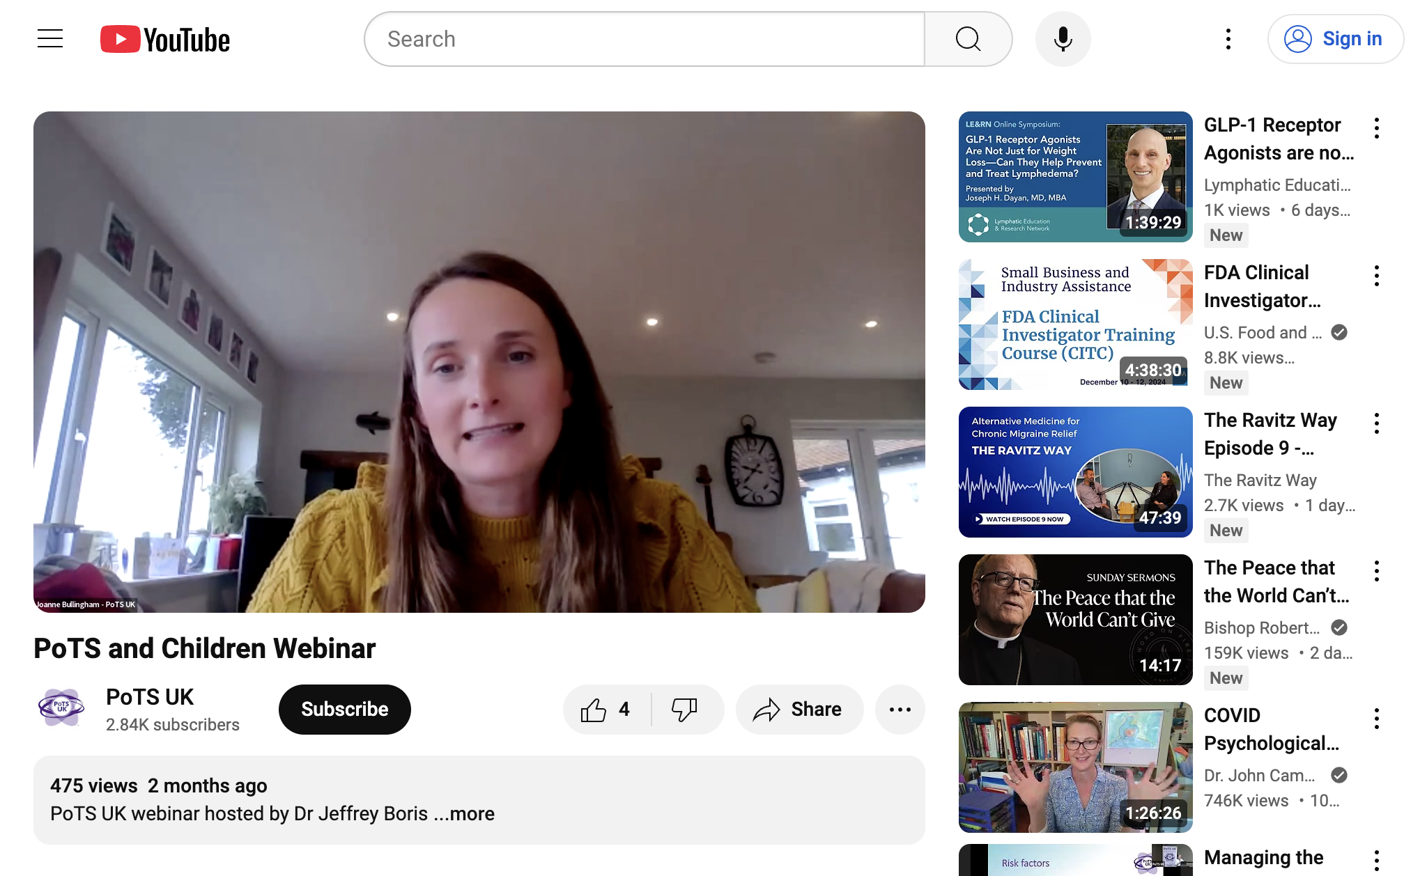The width and height of the screenshot is (1427, 876).
Task: Open options menu for The Peace that the World video
Action: tap(1376, 571)
